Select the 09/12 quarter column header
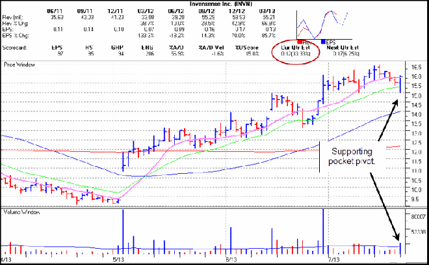The width and height of the screenshot is (429, 265). coord(207,11)
